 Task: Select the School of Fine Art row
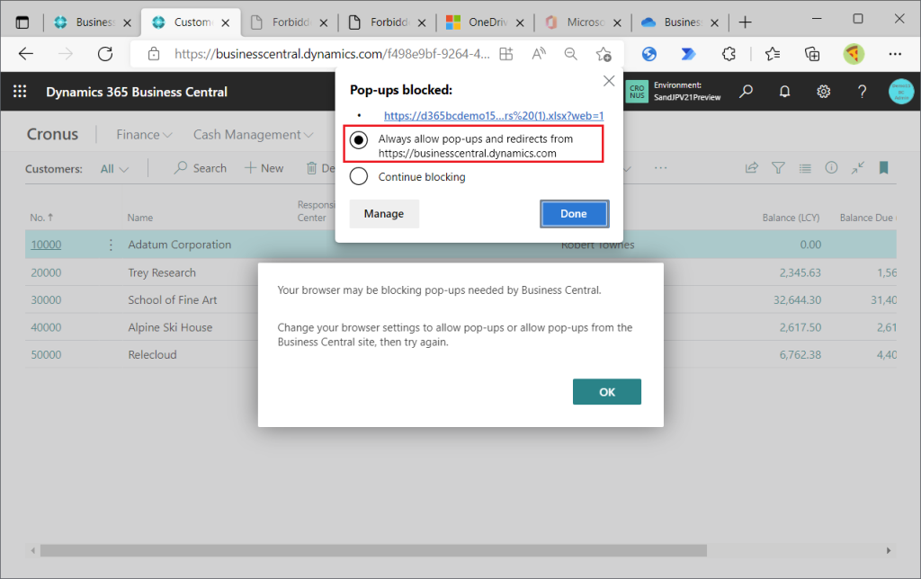(460, 299)
